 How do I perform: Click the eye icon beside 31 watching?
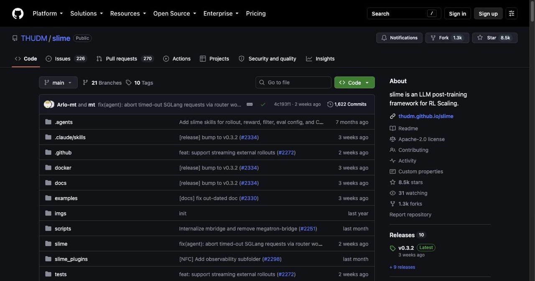[392, 193]
